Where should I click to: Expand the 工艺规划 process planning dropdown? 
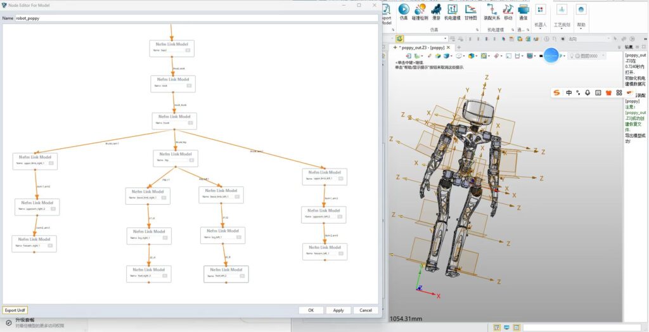click(x=562, y=25)
